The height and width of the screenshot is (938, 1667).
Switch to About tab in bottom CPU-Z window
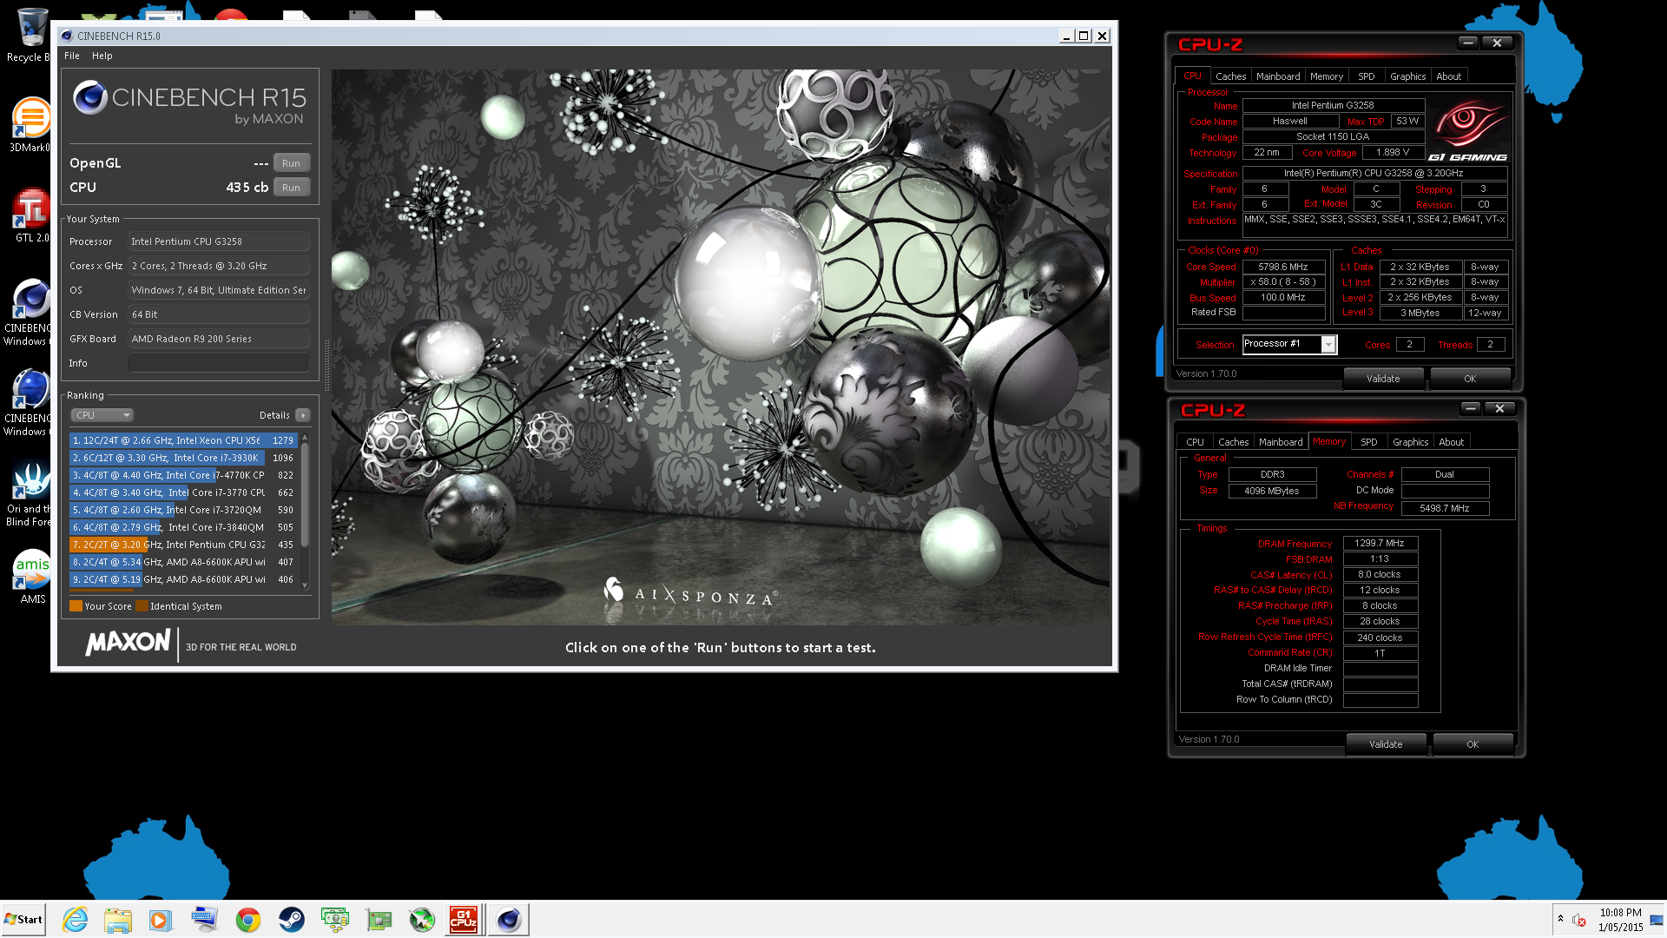coord(1451,442)
